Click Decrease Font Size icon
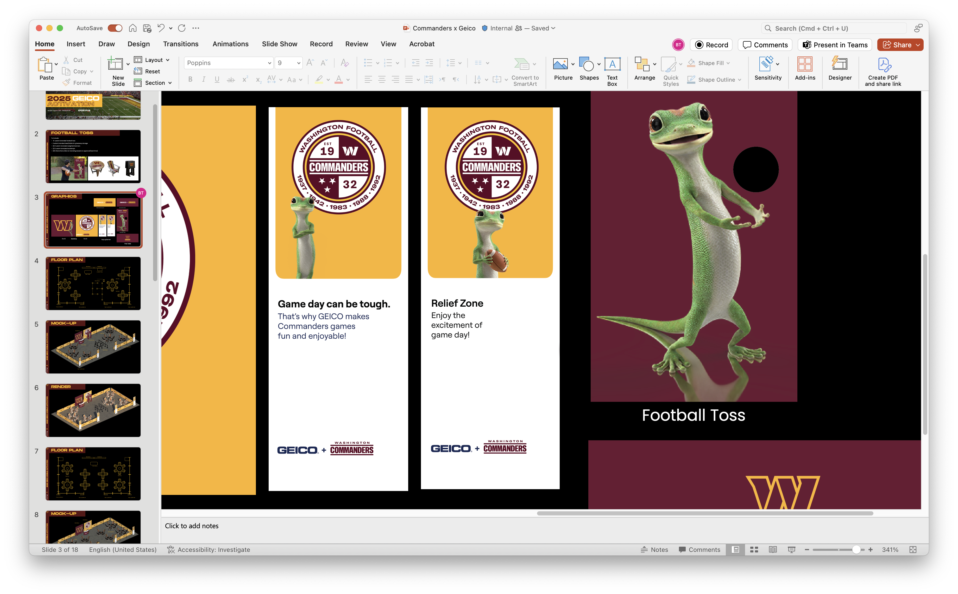The width and height of the screenshot is (958, 594). (x=324, y=63)
